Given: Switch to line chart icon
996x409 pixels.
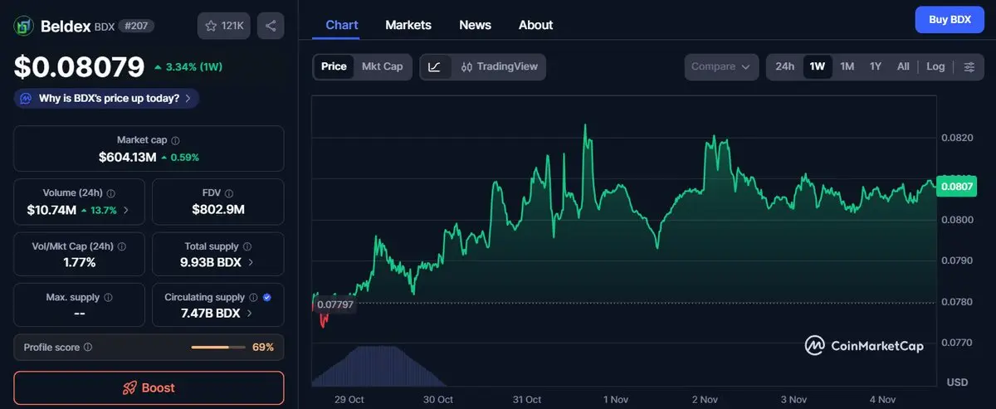Looking at the screenshot, I should 436,66.
